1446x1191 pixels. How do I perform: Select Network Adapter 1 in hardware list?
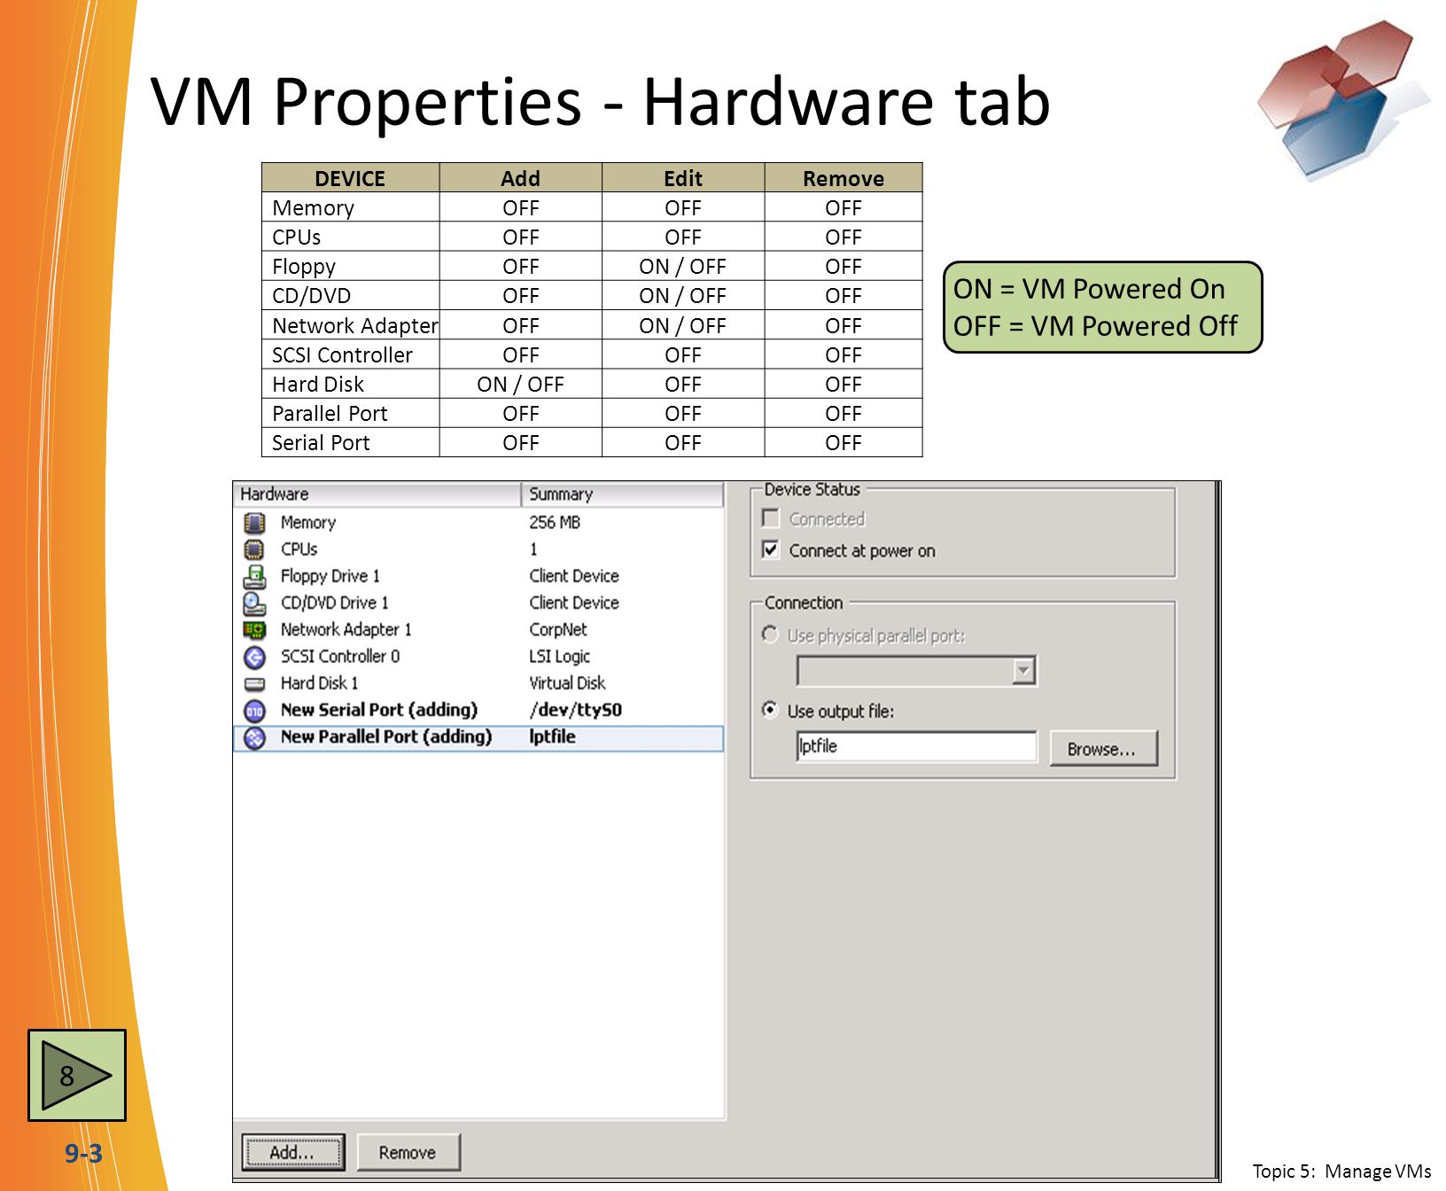[x=478, y=629]
